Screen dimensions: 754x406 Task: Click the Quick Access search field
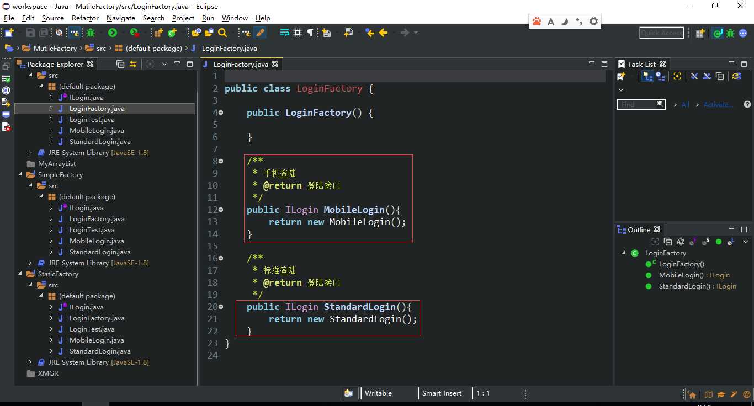pyautogui.click(x=661, y=33)
